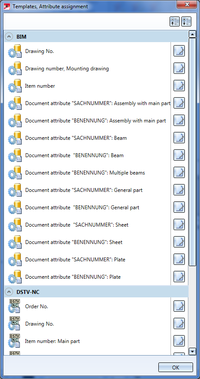Edit the BENENNUNG Plate attribute template

pyautogui.click(x=179, y=277)
